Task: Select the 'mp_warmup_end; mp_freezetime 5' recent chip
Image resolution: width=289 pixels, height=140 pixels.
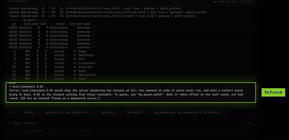Action: click(187, 113)
